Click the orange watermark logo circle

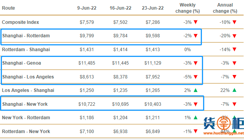pyautogui.click(x=224, y=123)
